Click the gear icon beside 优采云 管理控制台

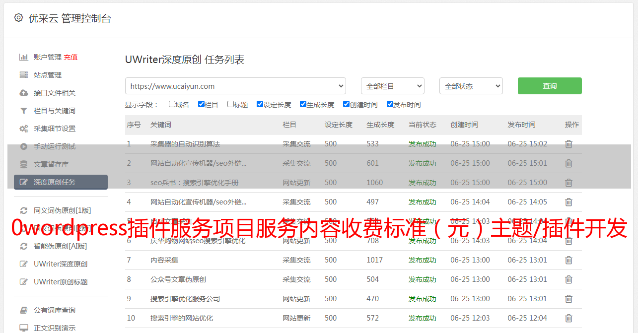point(18,18)
